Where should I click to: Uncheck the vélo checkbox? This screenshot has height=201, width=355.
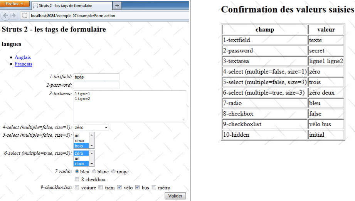119,188
